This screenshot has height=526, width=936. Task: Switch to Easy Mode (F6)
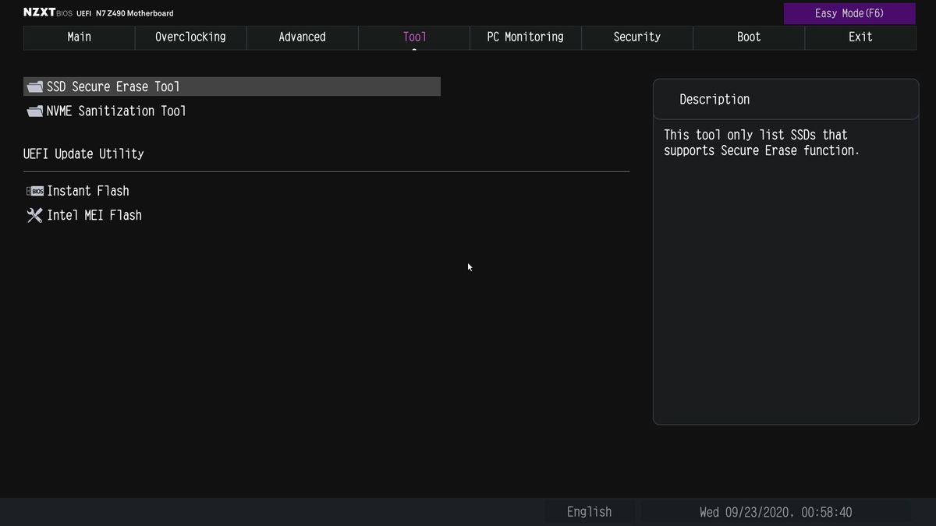[x=849, y=13]
